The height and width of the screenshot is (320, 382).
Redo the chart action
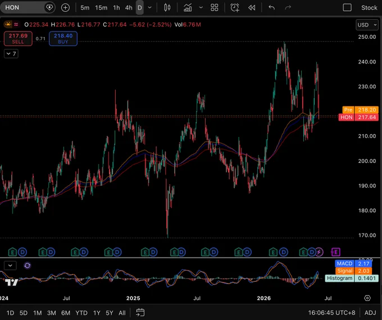(x=288, y=8)
